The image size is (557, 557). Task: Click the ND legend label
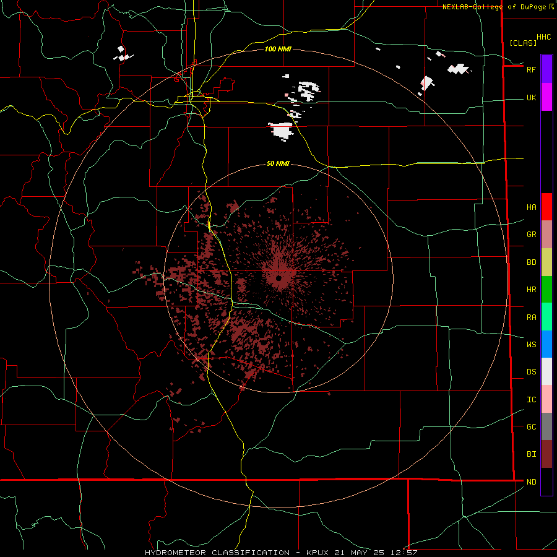(x=531, y=482)
